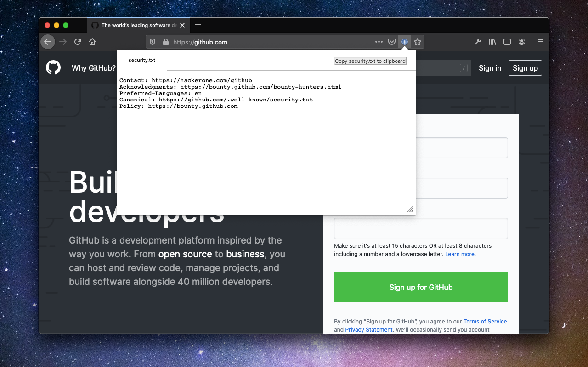The image size is (588, 367).
Task: Open the Terms of Service link
Action: [485, 322]
